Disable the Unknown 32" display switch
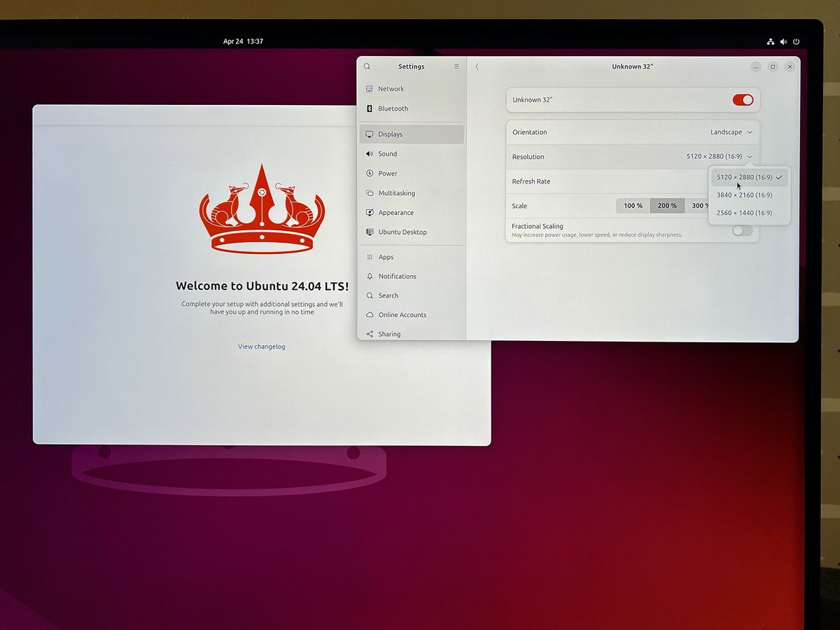Viewport: 840px width, 630px height. (743, 100)
